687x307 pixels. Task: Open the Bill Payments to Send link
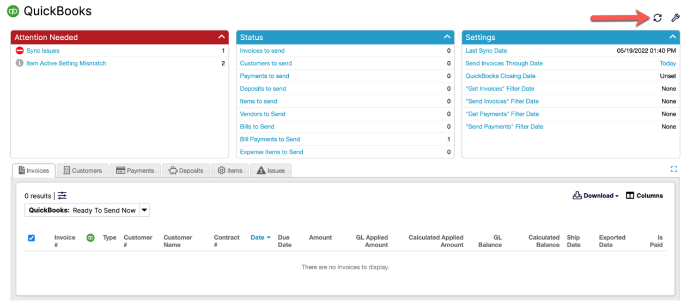[270, 139]
